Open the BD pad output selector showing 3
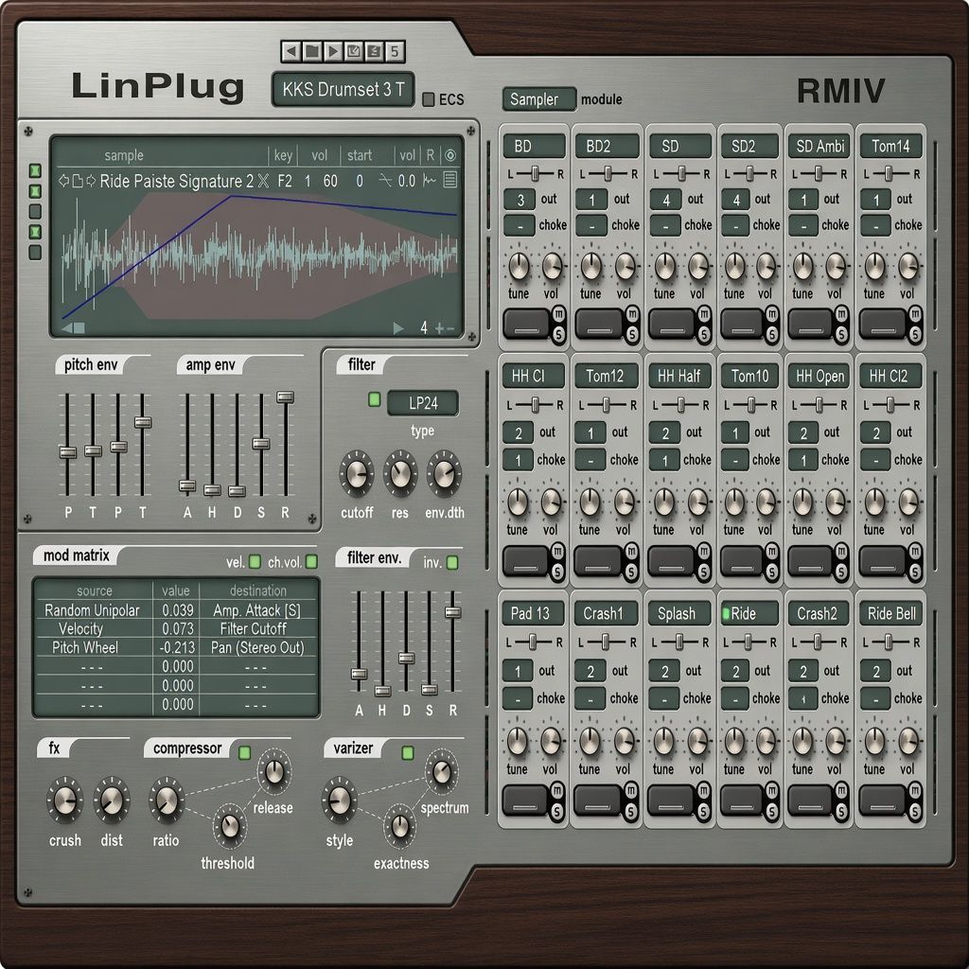 [520, 200]
